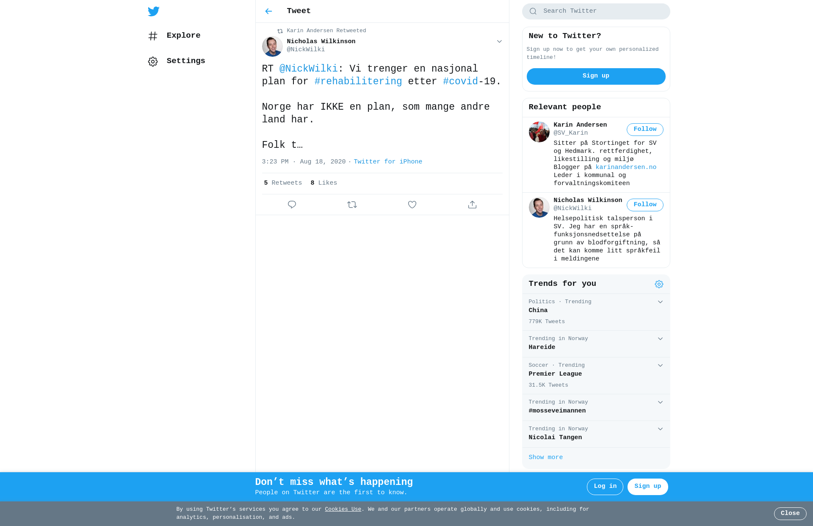Screen dimensions: 813x526
Task: Open the dropdown beside the Hareide trend
Action: click(x=660, y=339)
